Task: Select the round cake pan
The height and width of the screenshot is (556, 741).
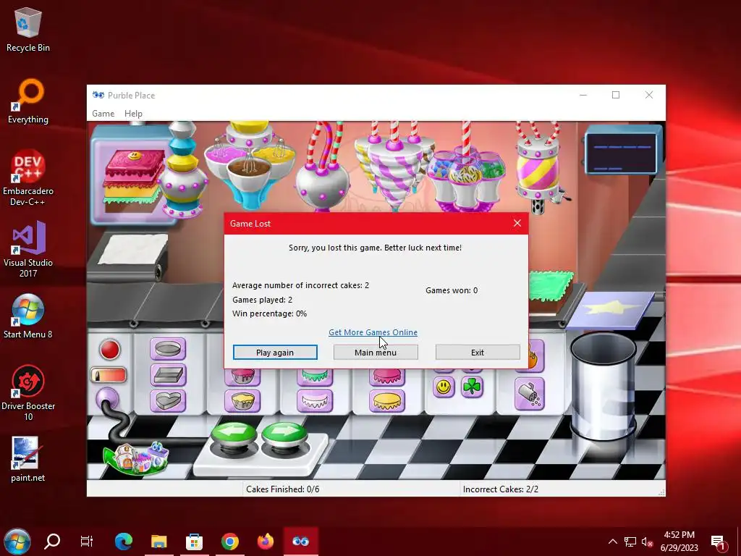Action: click(168, 349)
